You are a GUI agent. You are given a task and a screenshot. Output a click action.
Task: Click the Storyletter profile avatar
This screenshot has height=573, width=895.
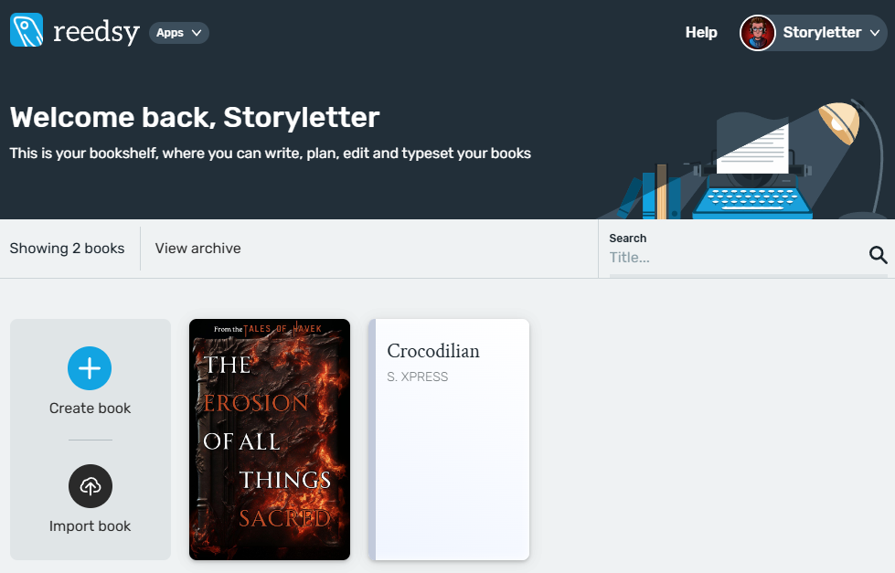tap(757, 32)
